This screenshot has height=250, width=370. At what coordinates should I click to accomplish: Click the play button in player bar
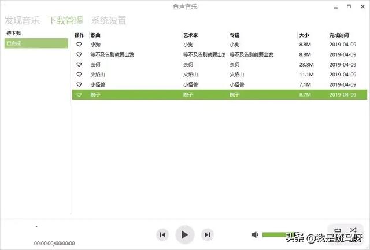click(x=184, y=234)
